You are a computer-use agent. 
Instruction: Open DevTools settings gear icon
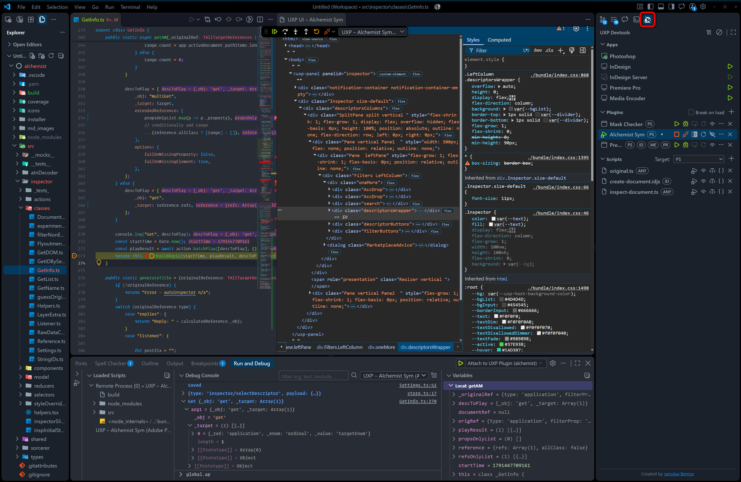point(576,29)
